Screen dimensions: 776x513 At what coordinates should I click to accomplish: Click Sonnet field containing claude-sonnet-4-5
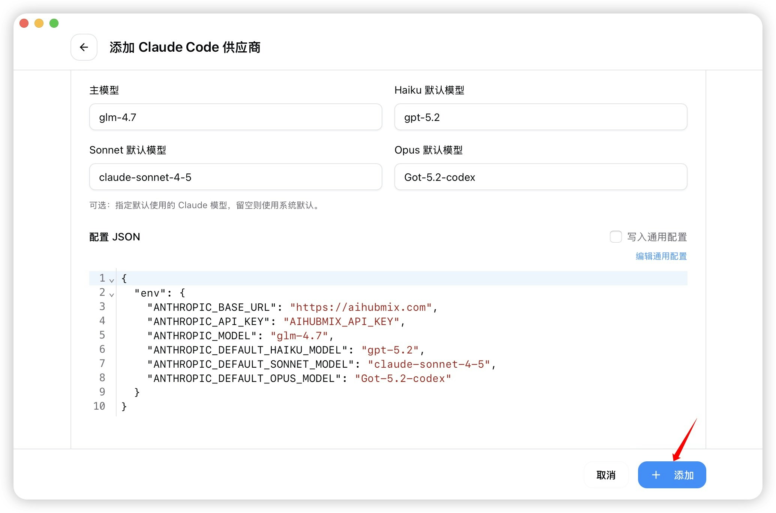pyautogui.click(x=235, y=177)
